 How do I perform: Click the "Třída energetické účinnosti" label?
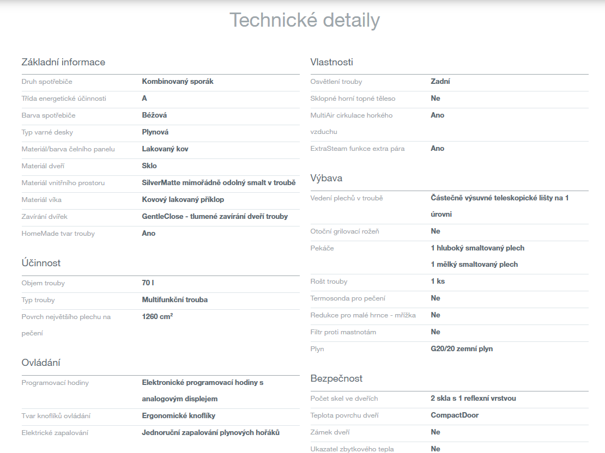tap(64, 99)
